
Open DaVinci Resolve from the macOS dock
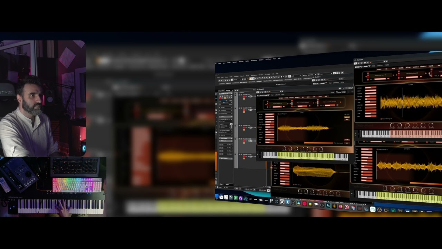click(x=299, y=203)
